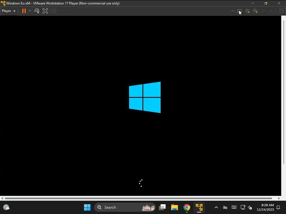The height and width of the screenshot is (214, 286).
Task: Enter full screen mode
Action: 45,11
